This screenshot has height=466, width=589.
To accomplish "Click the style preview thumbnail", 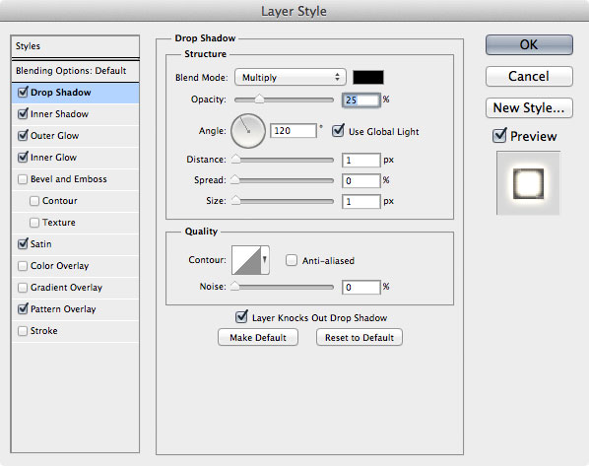I will point(528,183).
